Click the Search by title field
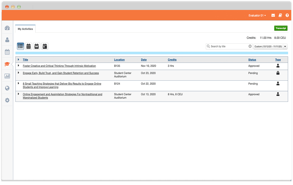 229,47
